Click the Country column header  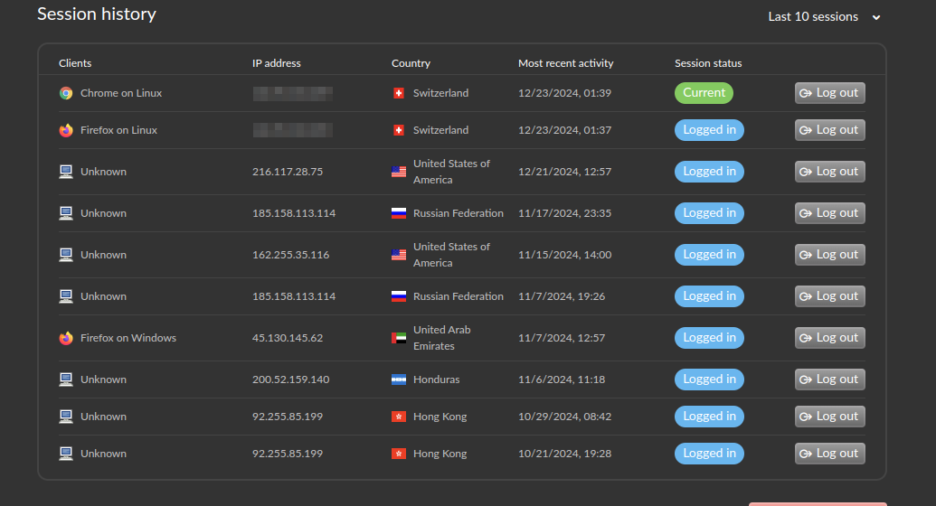(x=411, y=63)
